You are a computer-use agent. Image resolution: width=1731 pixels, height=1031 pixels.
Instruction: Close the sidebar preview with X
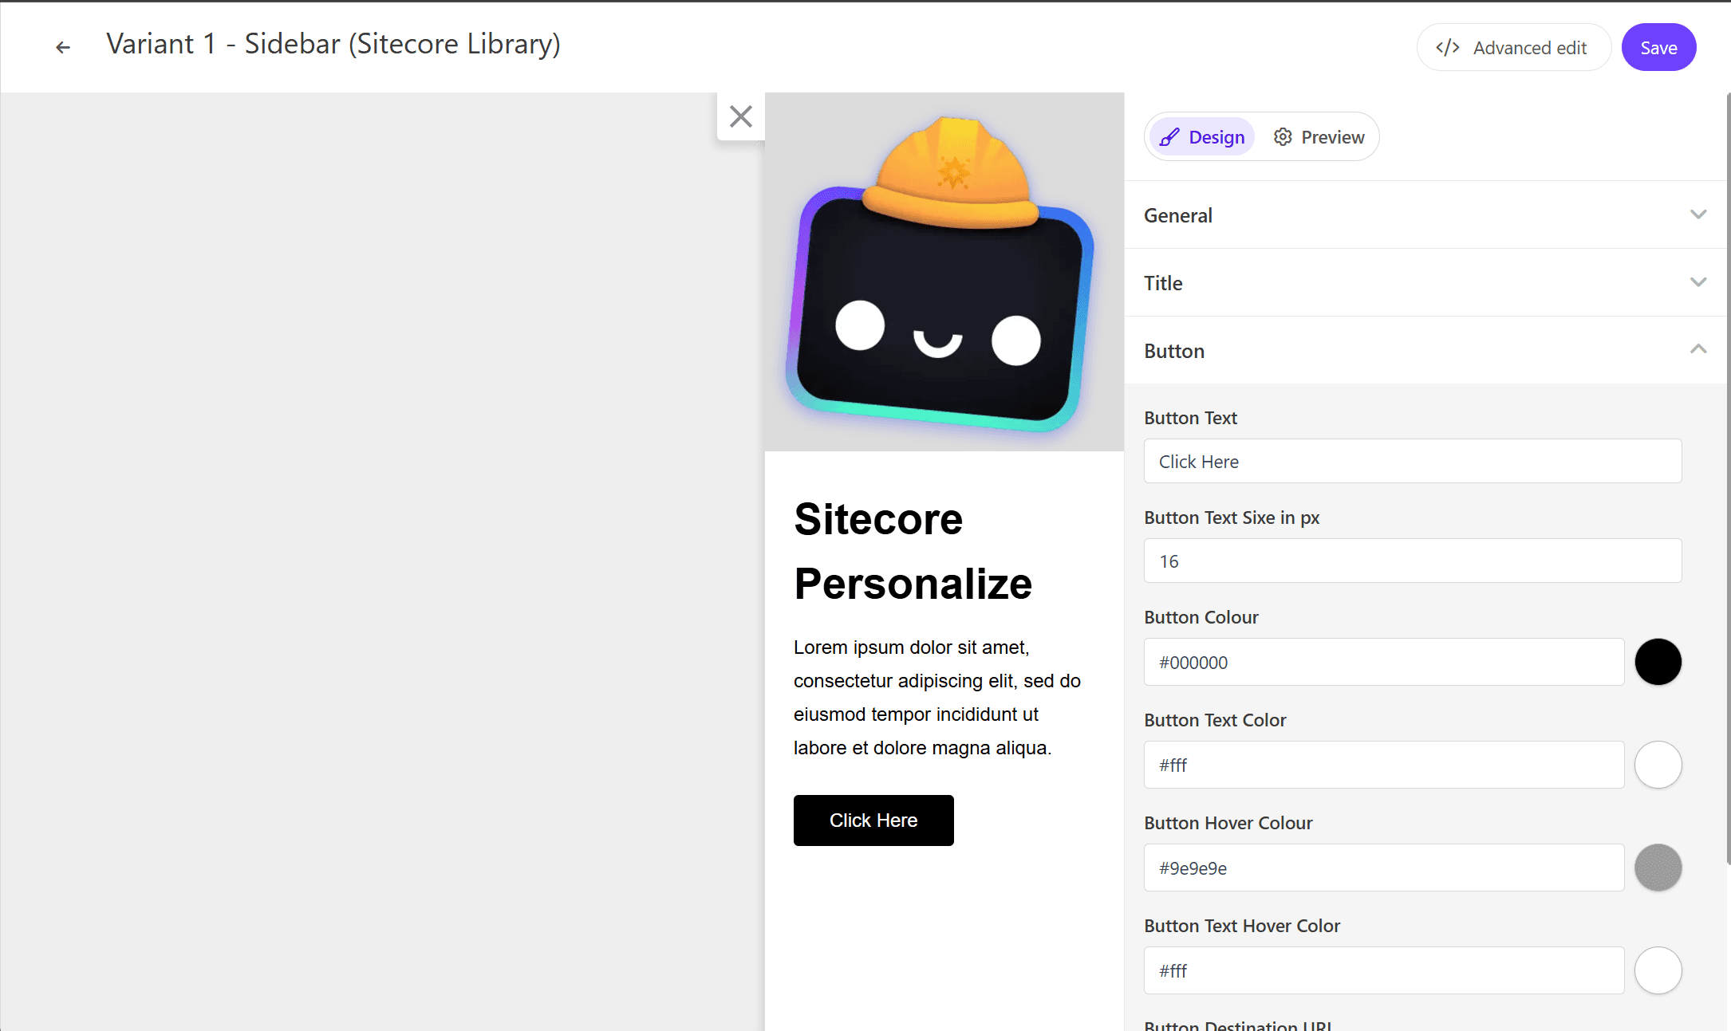click(x=740, y=116)
